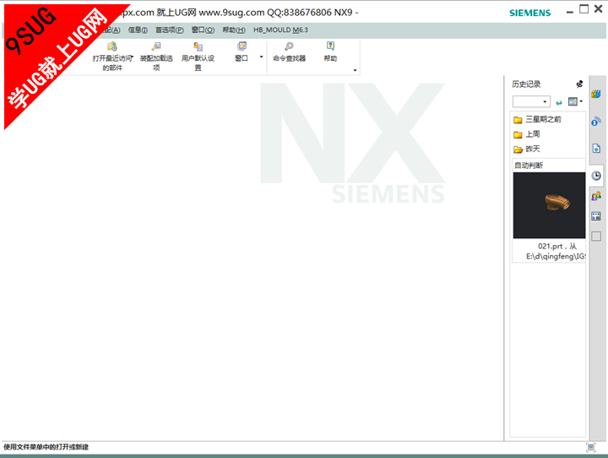Click status bar hint 使用文件菜单中的打开或新建

point(46,447)
